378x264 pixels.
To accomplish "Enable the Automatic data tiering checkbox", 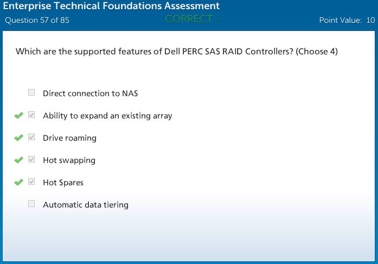I will [31, 204].
